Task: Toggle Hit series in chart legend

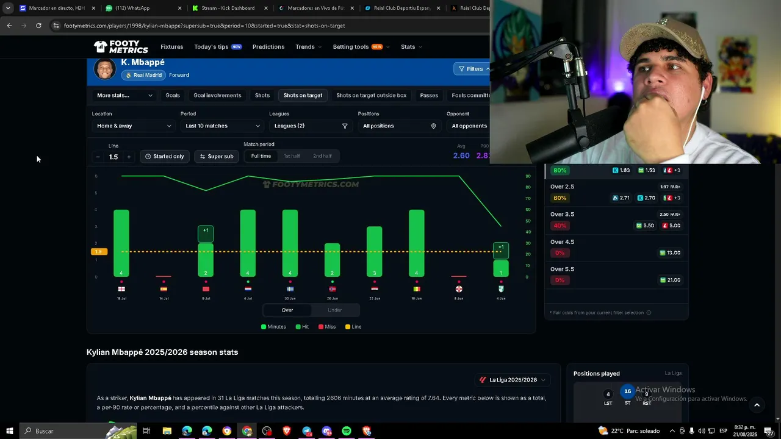Action: 302,327
